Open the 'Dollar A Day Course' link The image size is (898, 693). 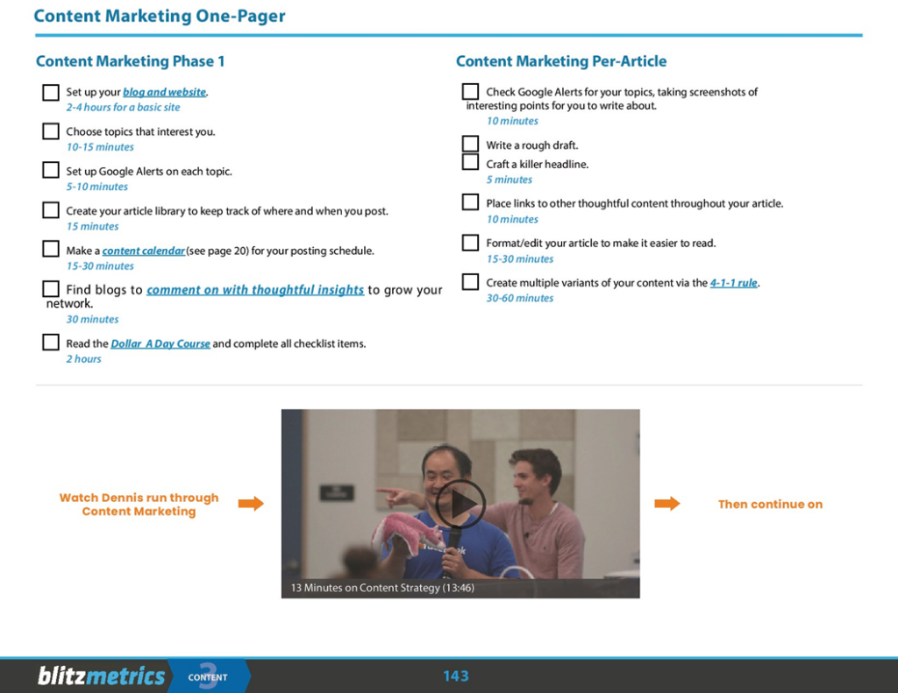pos(160,343)
